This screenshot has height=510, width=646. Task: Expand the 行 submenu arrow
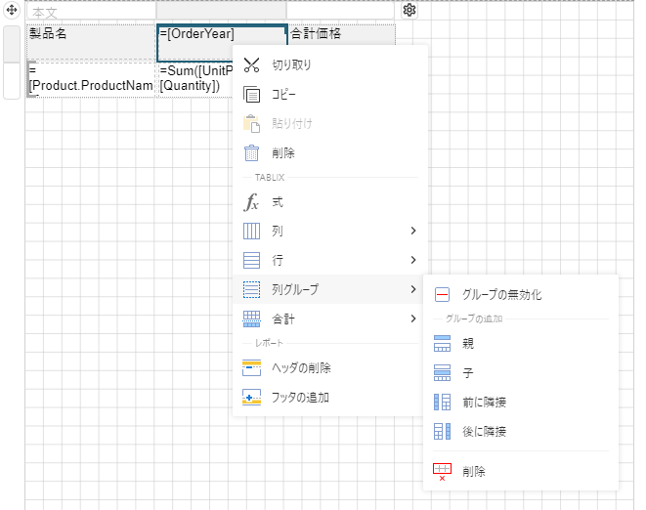[413, 261]
